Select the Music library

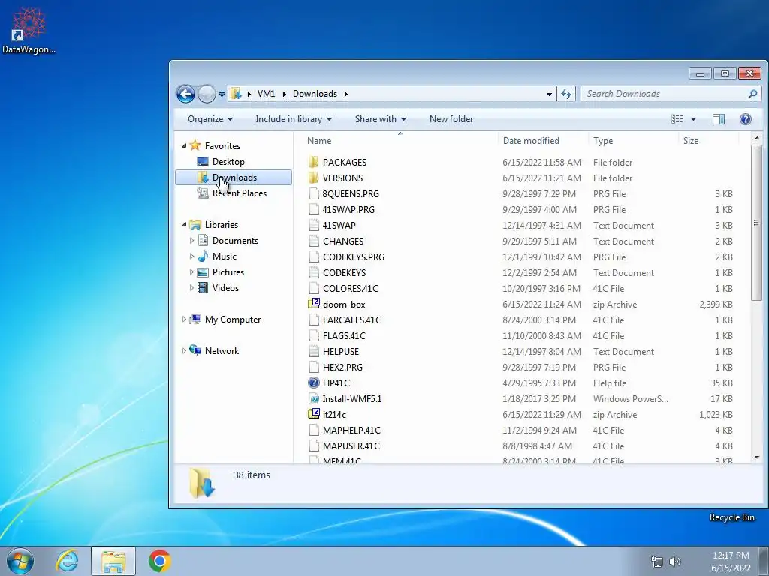coord(217,256)
